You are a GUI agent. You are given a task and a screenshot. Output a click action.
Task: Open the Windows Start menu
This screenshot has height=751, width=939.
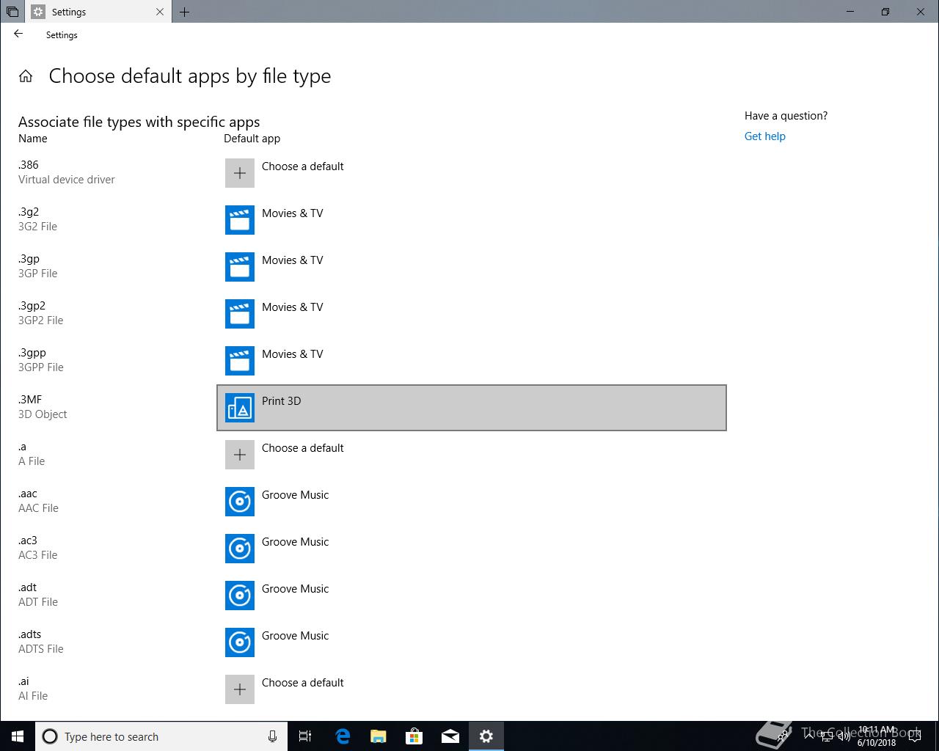18,736
